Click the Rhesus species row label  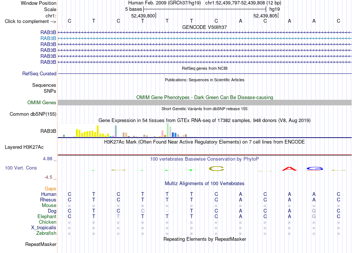48,200
